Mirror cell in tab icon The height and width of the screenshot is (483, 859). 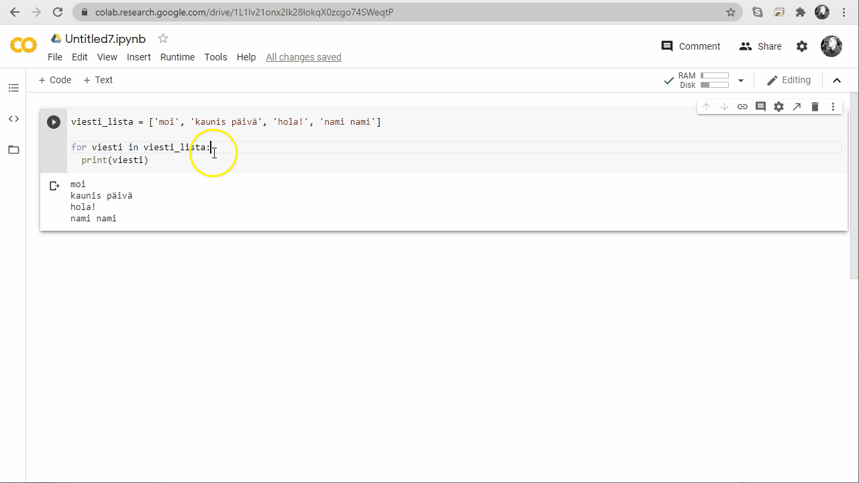coord(797,107)
